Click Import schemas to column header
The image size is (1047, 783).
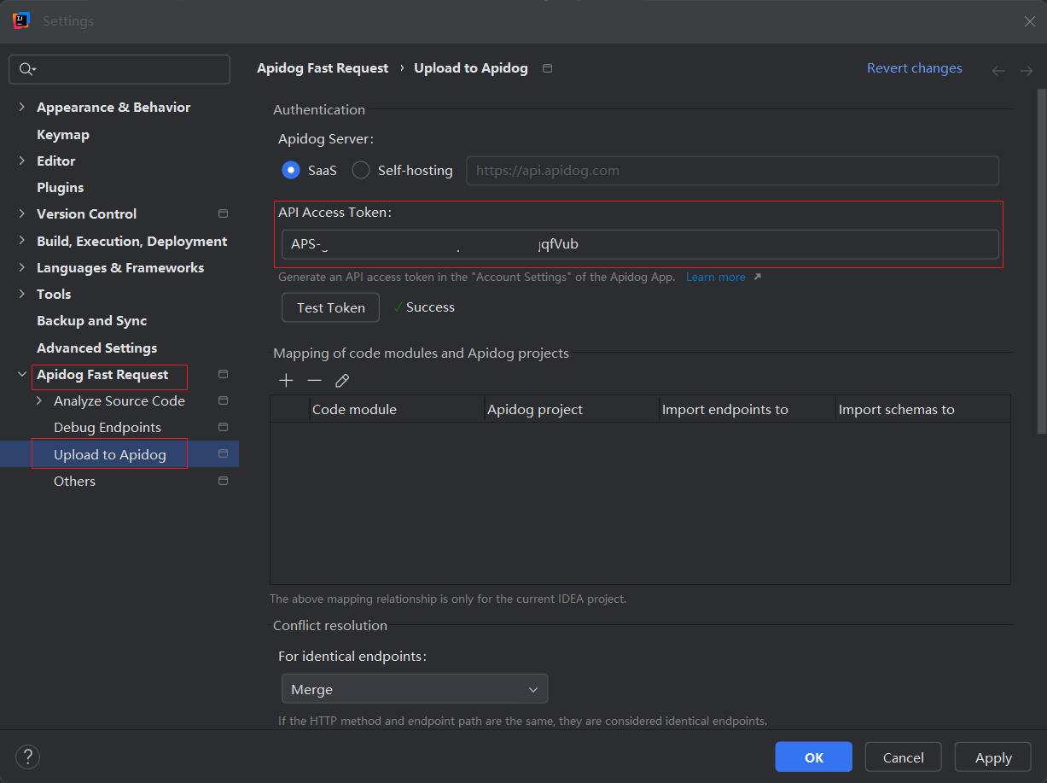(x=923, y=409)
